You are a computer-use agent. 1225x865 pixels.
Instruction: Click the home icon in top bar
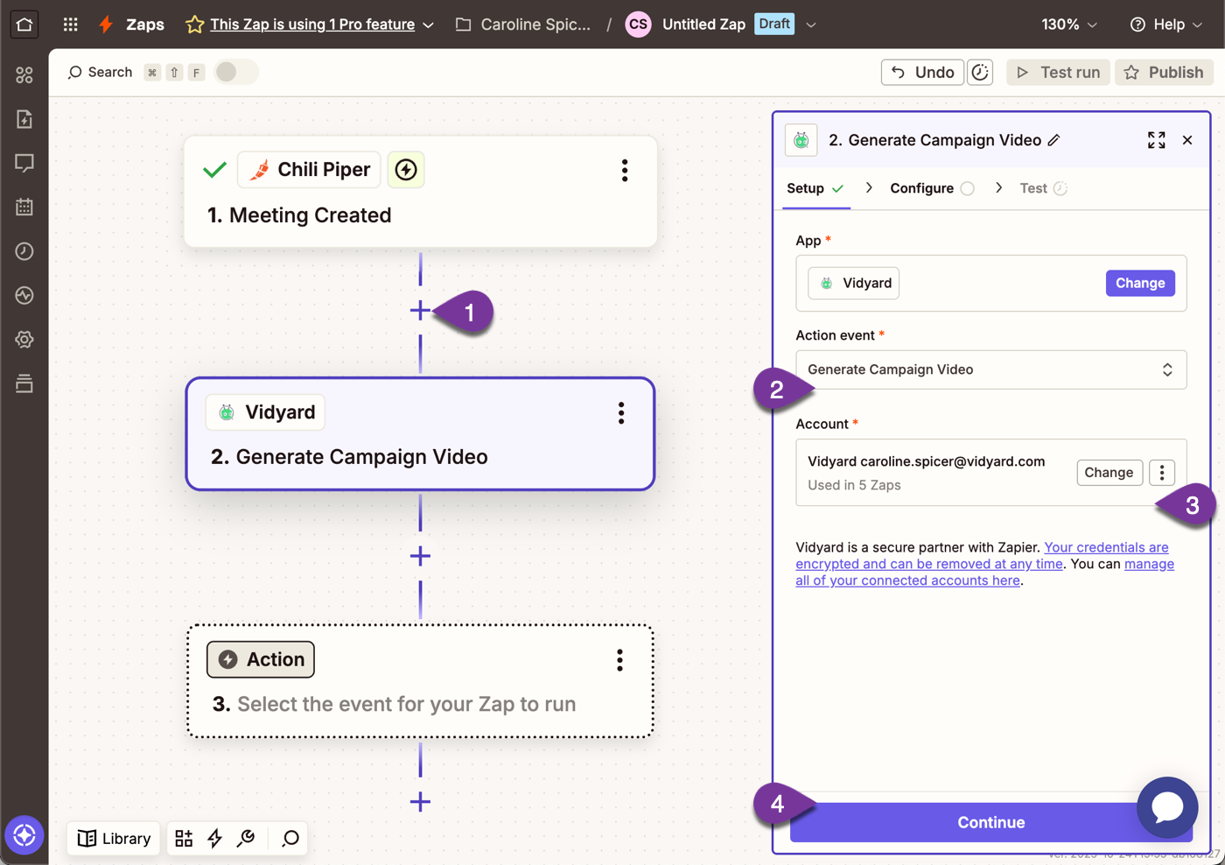[24, 25]
